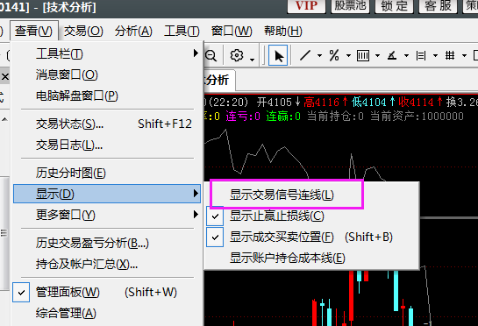
Task: Toggle 管理面板(W) checked menu item
Action: (107, 292)
